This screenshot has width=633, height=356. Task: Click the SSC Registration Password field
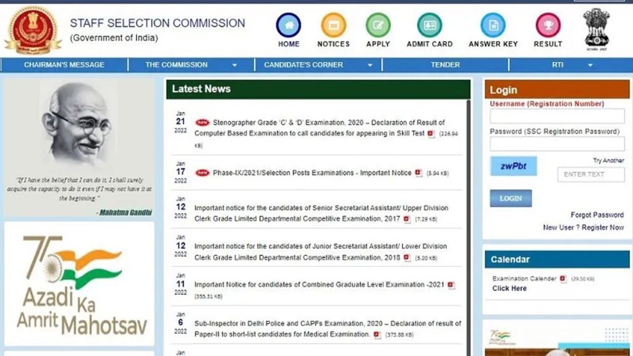coord(557,143)
